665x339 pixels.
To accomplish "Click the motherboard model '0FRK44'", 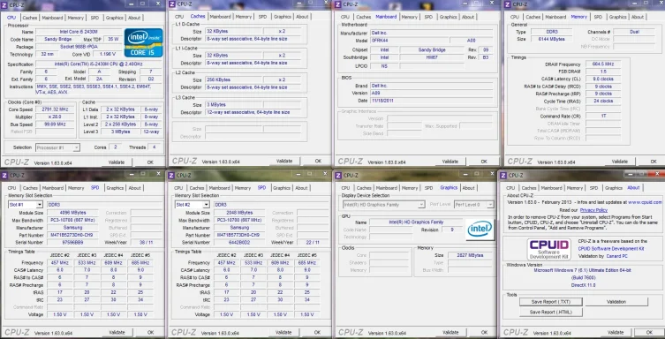I will (x=409, y=41).
